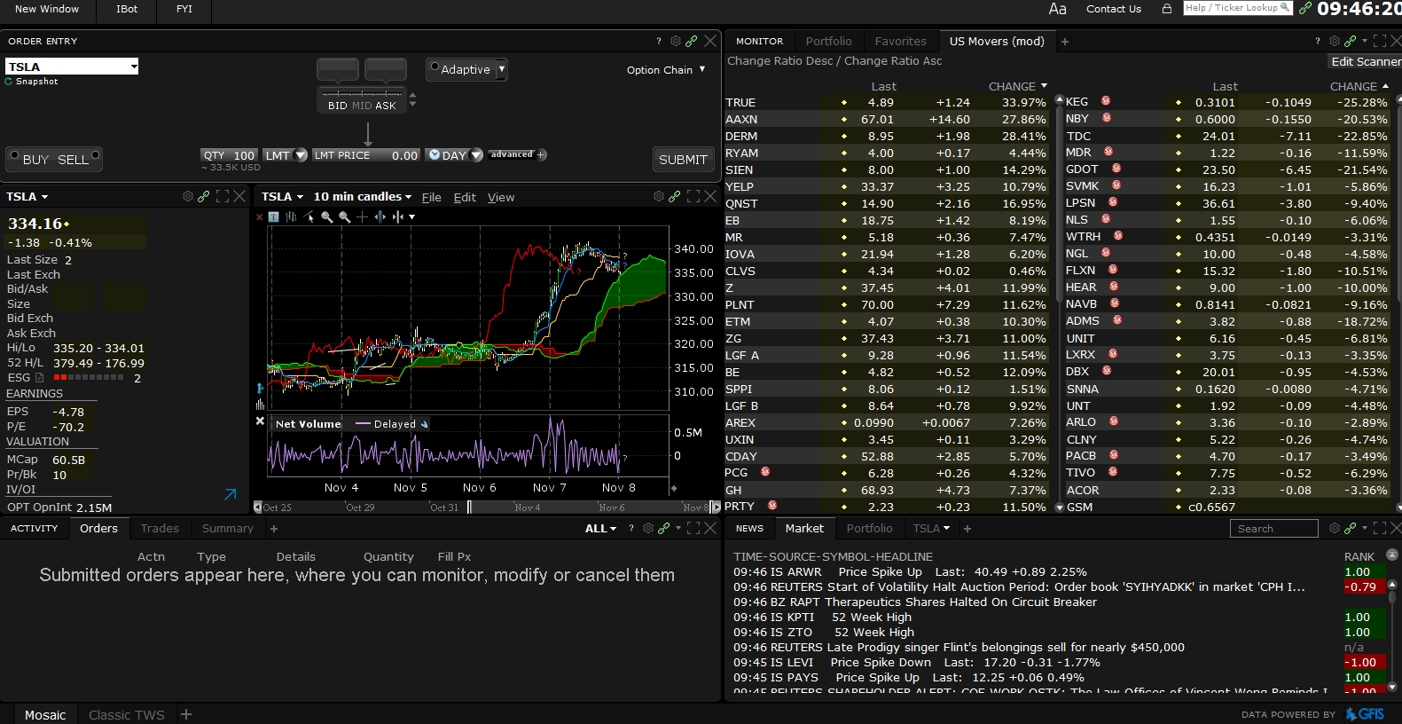Image resolution: width=1402 pixels, height=724 pixels.
Task: Open TSLA quote panel settings gear
Action: [x=188, y=196]
